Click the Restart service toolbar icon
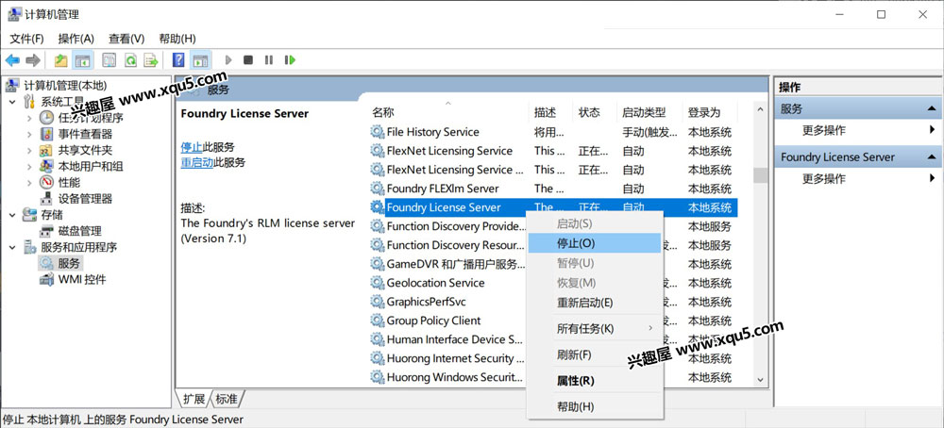The width and height of the screenshot is (944, 428). coord(290,60)
